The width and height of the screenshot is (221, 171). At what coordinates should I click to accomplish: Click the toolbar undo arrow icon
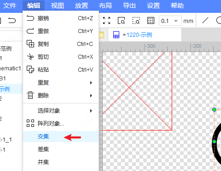(x=12, y=20)
